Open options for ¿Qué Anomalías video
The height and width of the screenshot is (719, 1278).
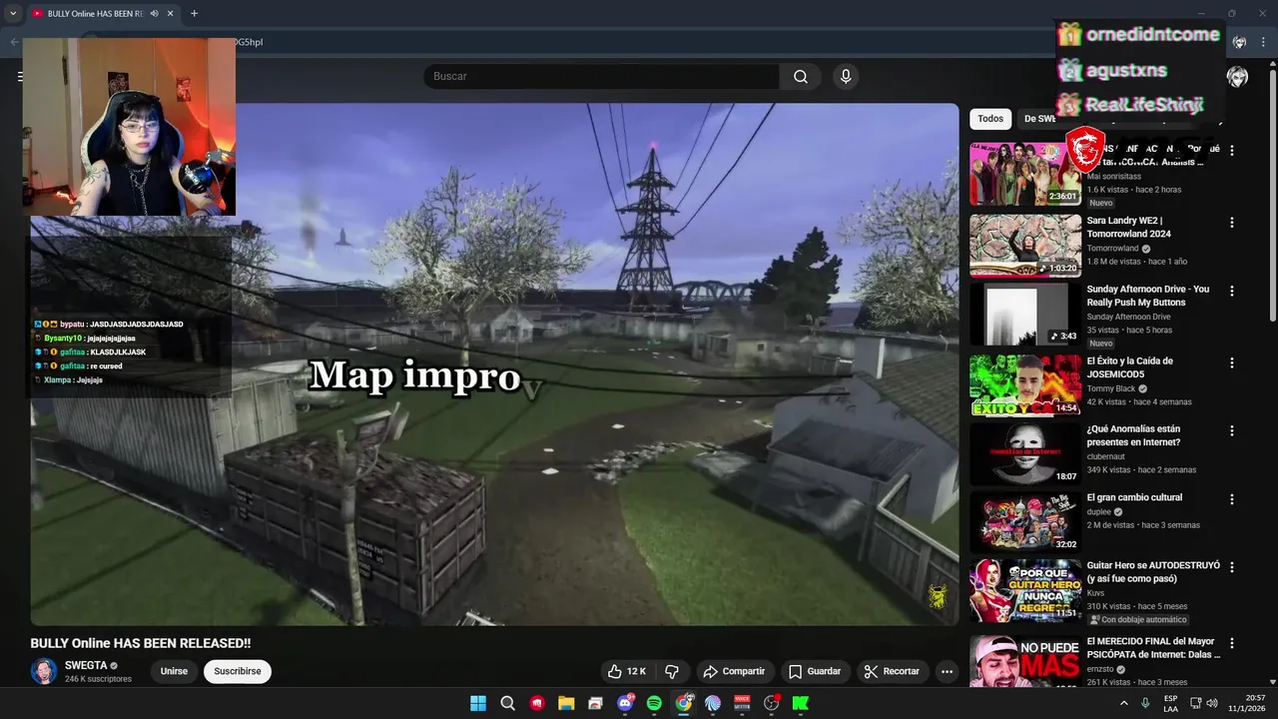click(1232, 430)
